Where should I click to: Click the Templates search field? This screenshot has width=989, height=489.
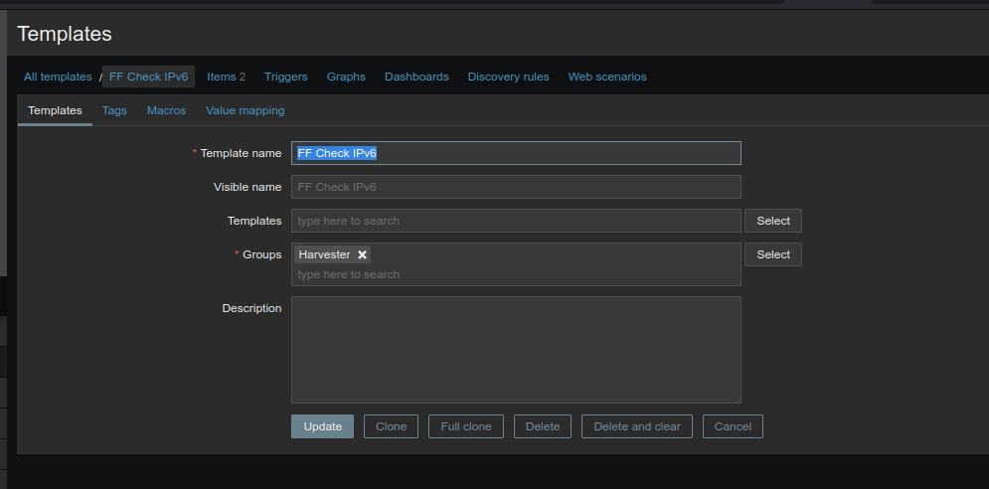[x=515, y=221]
